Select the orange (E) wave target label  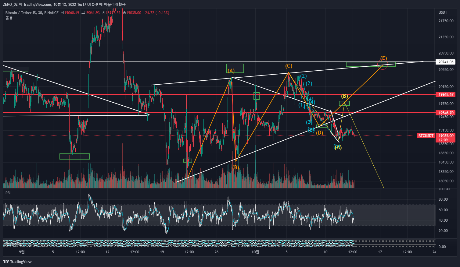point(384,58)
